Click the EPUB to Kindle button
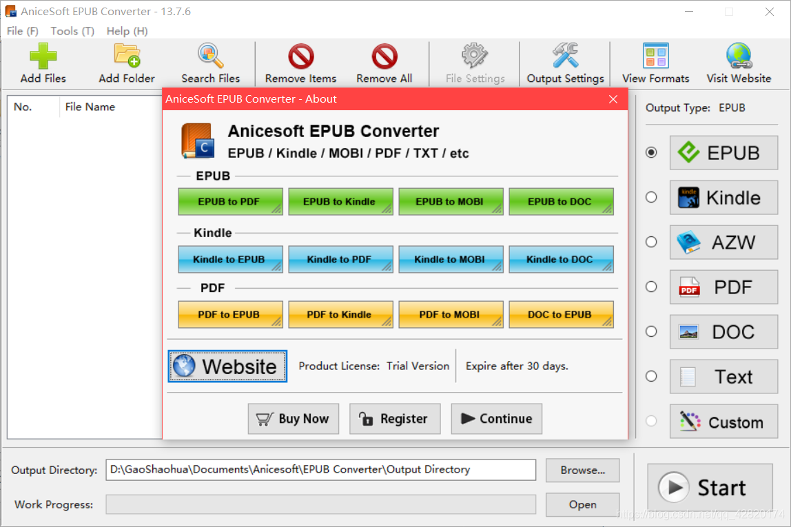The height and width of the screenshot is (527, 791). point(340,202)
